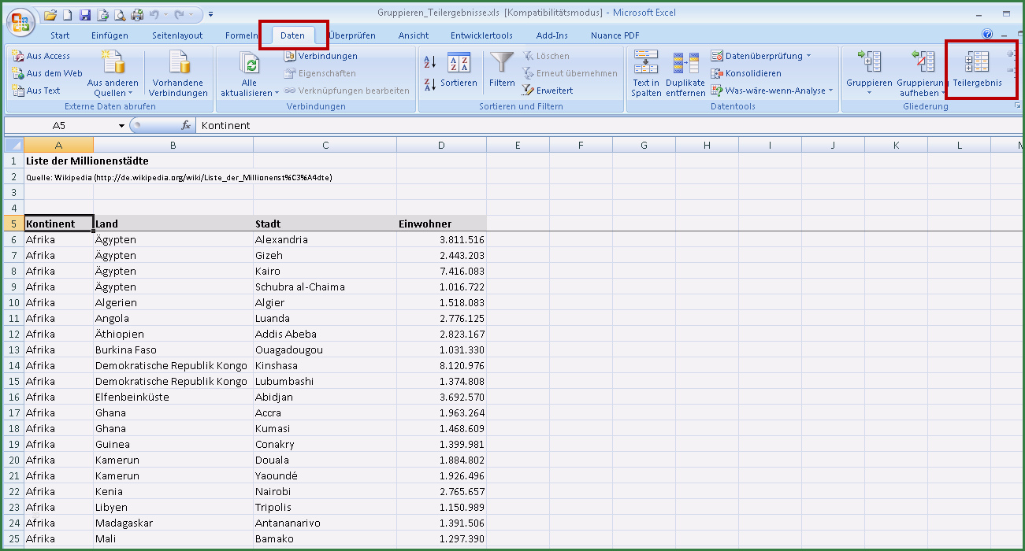Click the Erweitert filter button

click(548, 91)
